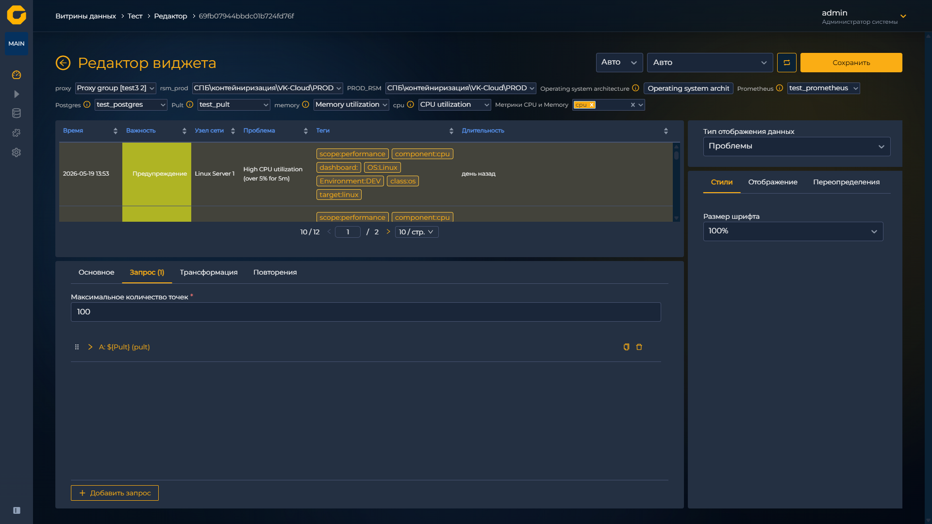Click the Сохранить button
Screen dimensions: 932x524
pyautogui.click(x=851, y=63)
